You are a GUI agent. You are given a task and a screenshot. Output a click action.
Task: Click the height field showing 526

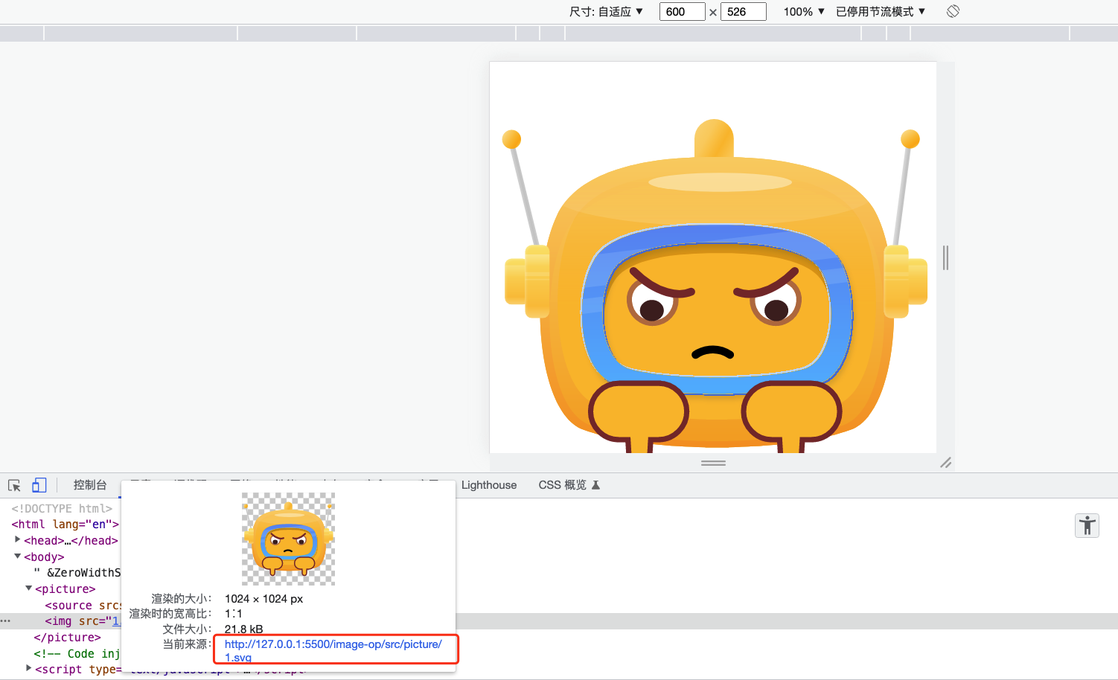(x=743, y=11)
